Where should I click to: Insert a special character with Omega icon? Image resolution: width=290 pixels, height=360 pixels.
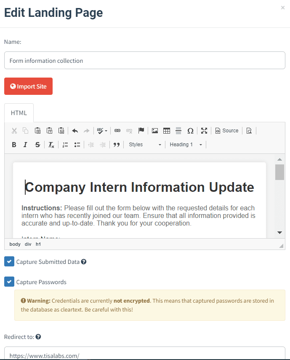coord(190,131)
